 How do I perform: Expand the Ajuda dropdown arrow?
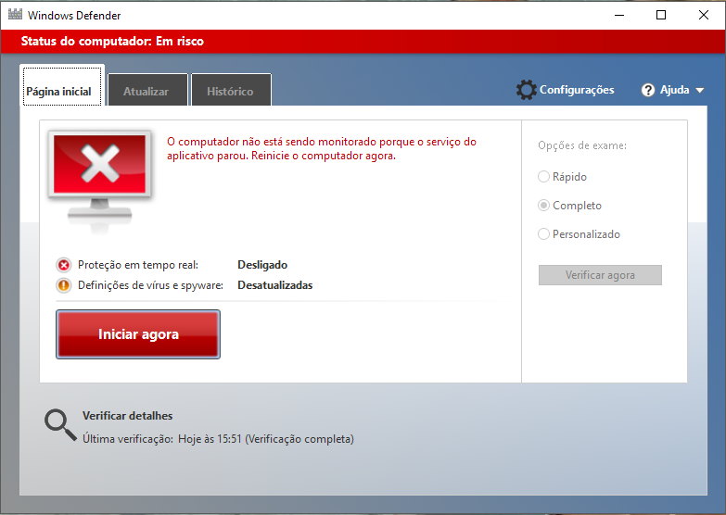point(700,90)
